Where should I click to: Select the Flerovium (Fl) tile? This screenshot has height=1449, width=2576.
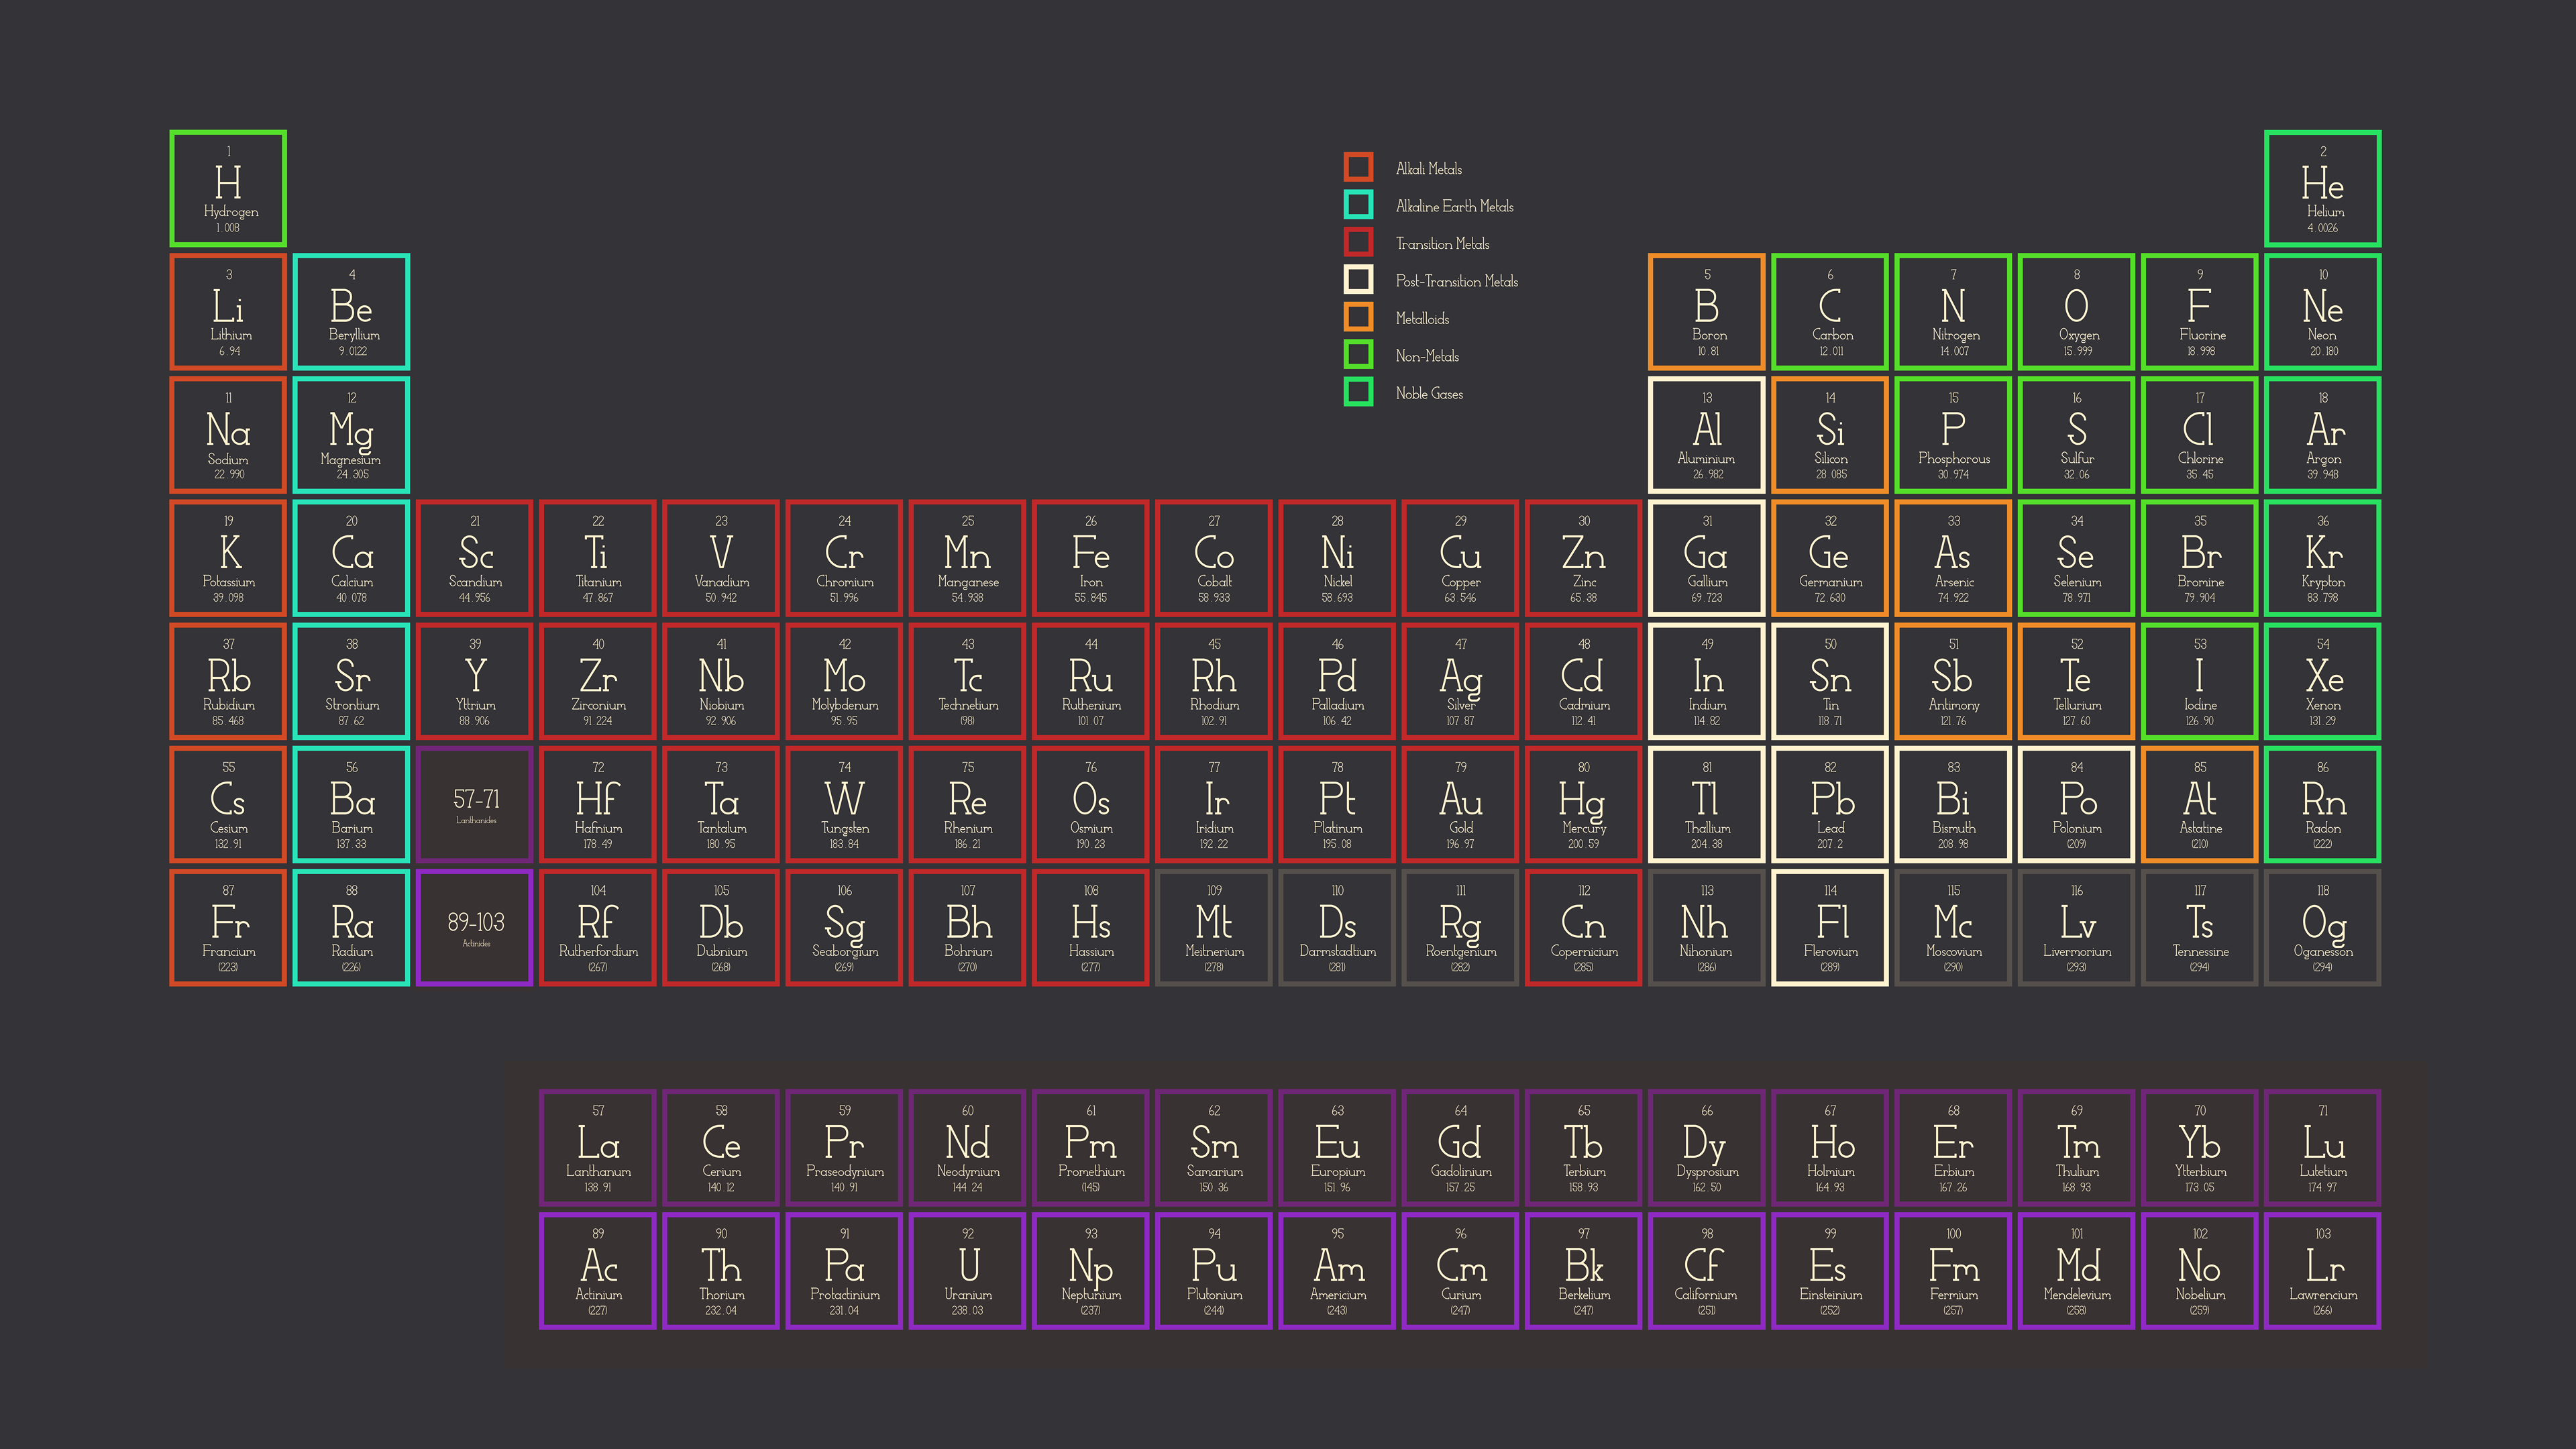(1830, 927)
